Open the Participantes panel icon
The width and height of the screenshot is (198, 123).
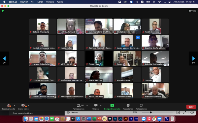tap(79, 105)
